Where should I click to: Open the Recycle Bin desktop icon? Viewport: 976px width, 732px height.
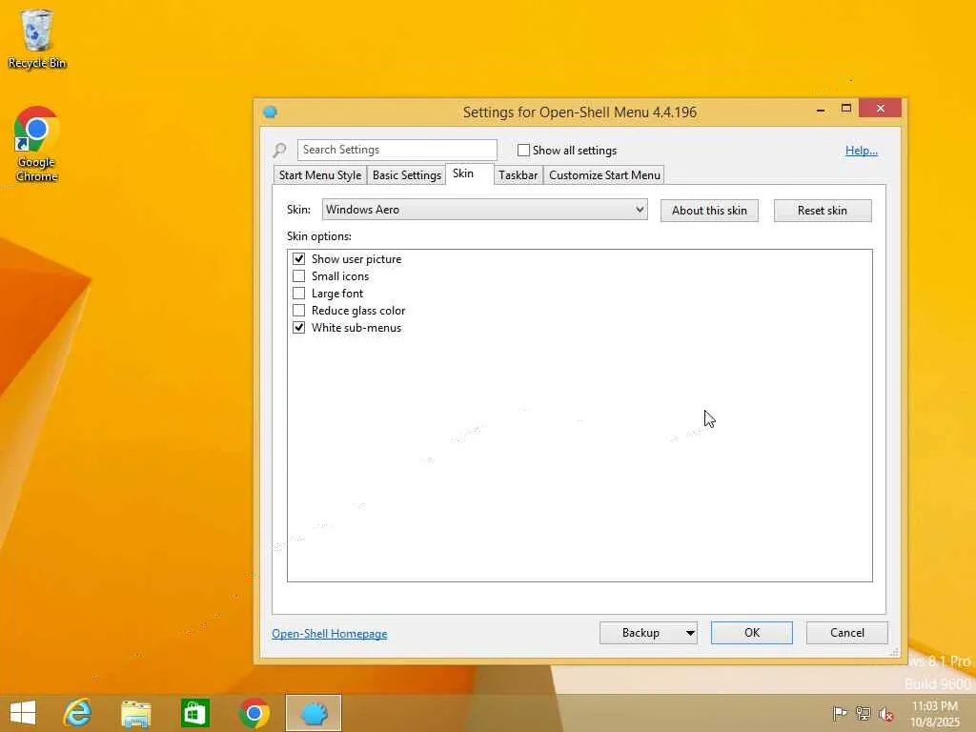37,39
